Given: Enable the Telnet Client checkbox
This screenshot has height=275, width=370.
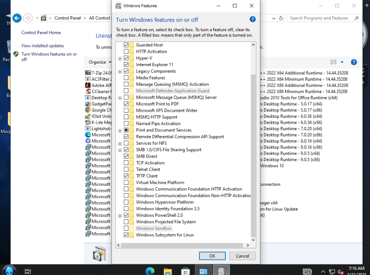Looking at the screenshot, I should pyautogui.click(x=126, y=169).
